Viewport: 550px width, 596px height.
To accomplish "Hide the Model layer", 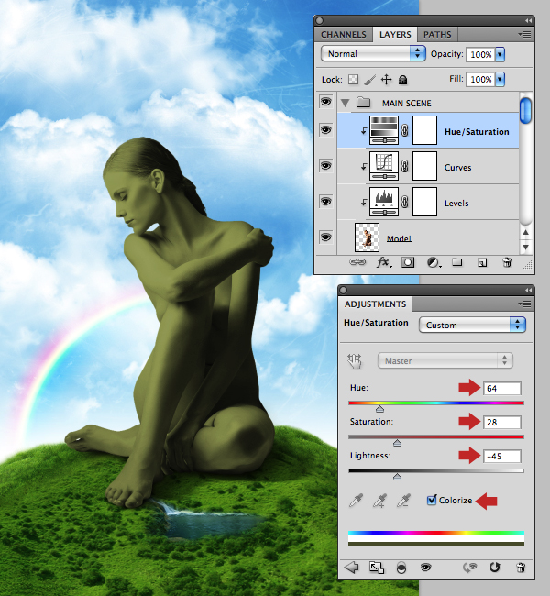I will [x=325, y=237].
